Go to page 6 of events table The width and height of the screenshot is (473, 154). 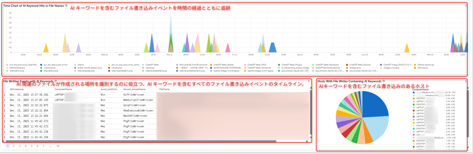pos(38,146)
